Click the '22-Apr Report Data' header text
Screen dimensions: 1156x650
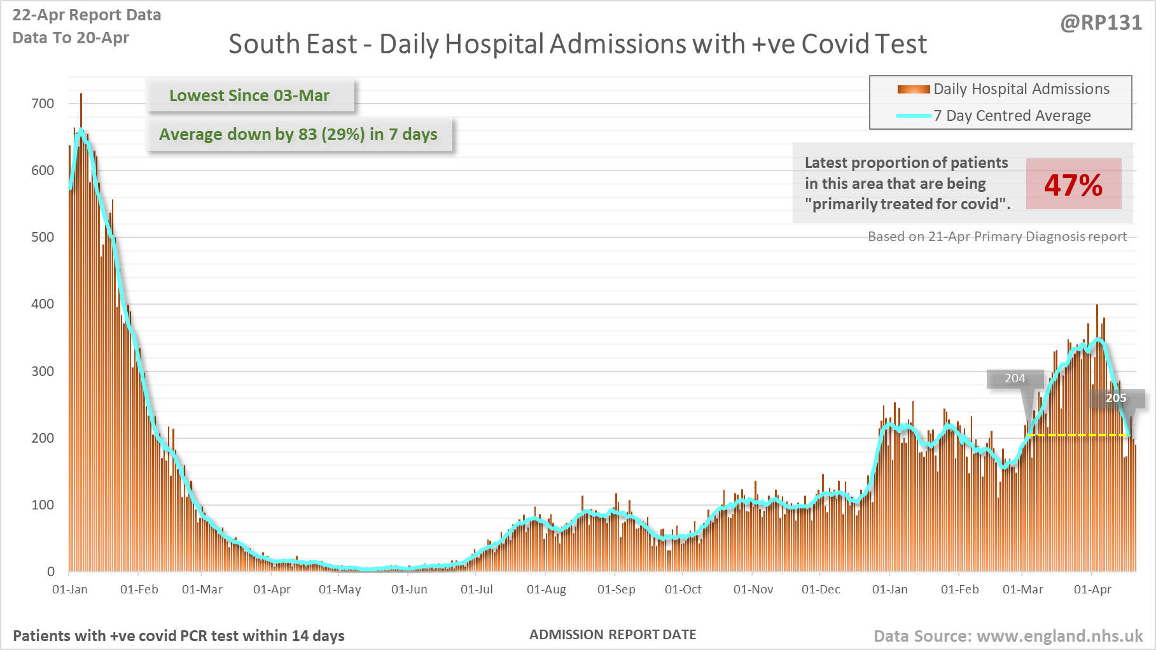[87, 15]
